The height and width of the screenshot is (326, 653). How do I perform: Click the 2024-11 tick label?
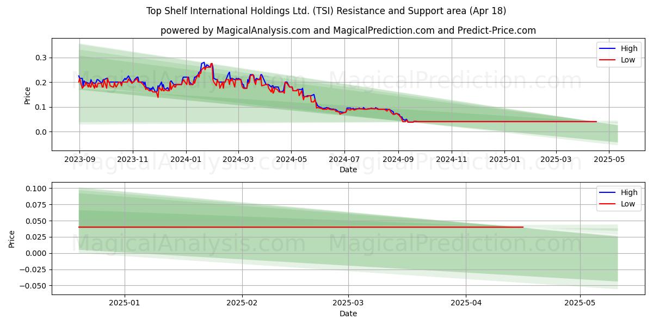click(x=451, y=159)
